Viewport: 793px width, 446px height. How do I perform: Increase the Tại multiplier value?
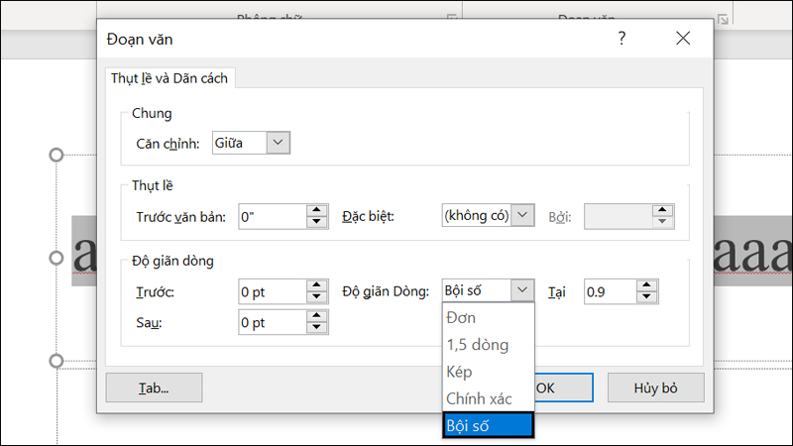[647, 285]
